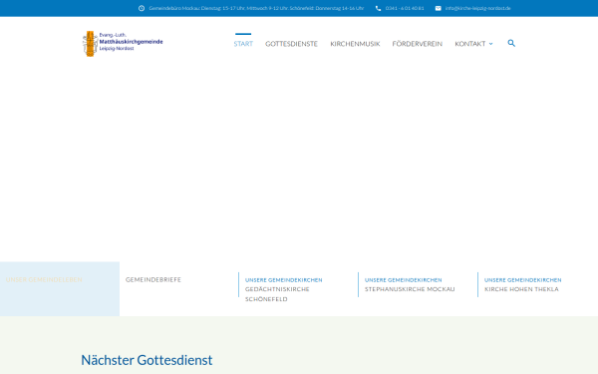The width and height of the screenshot is (598, 374).
Task: Go to Gottesdienste page
Action: tap(291, 44)
